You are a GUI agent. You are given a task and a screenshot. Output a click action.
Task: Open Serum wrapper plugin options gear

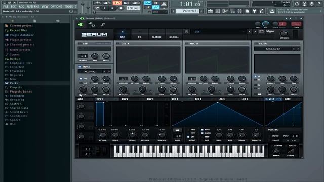click(92, 25)
